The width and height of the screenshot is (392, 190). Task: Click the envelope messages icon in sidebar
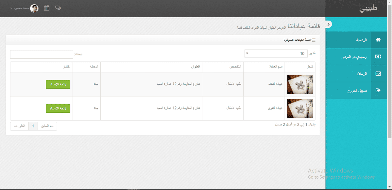click(378, 74)
